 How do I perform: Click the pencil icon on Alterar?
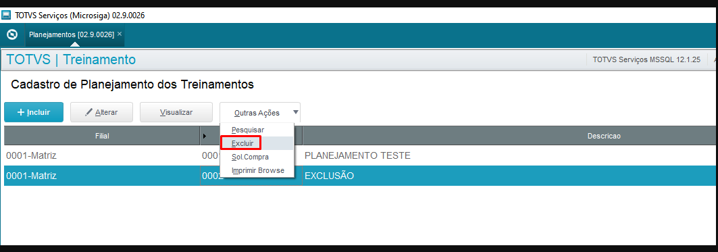(x=89, y=112)
